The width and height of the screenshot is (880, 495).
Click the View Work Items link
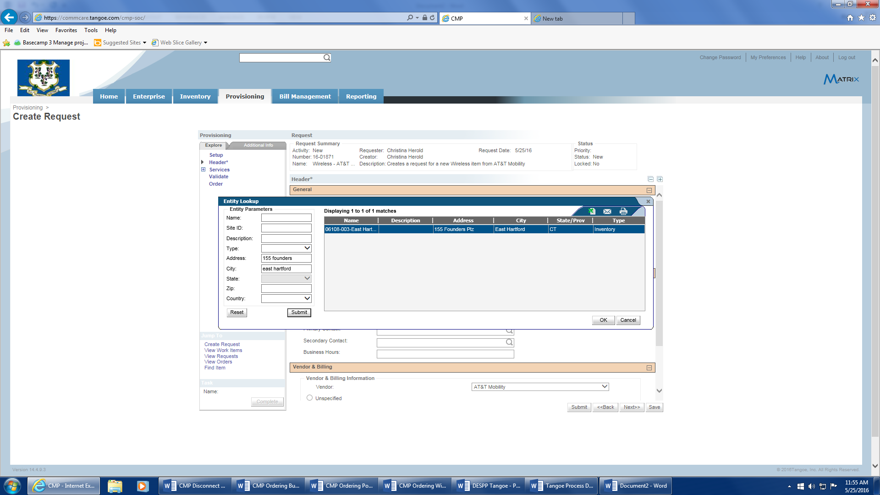click(x=223, y=350)
